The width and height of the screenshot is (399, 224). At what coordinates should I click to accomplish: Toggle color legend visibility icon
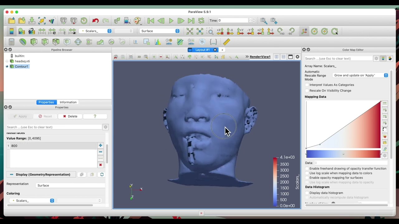click(x=12, y=31)
